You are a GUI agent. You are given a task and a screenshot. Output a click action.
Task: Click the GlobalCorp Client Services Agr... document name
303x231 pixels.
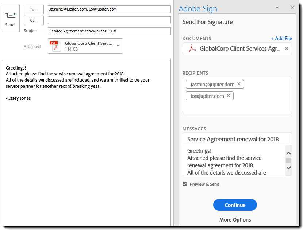(x=240, y=48)
